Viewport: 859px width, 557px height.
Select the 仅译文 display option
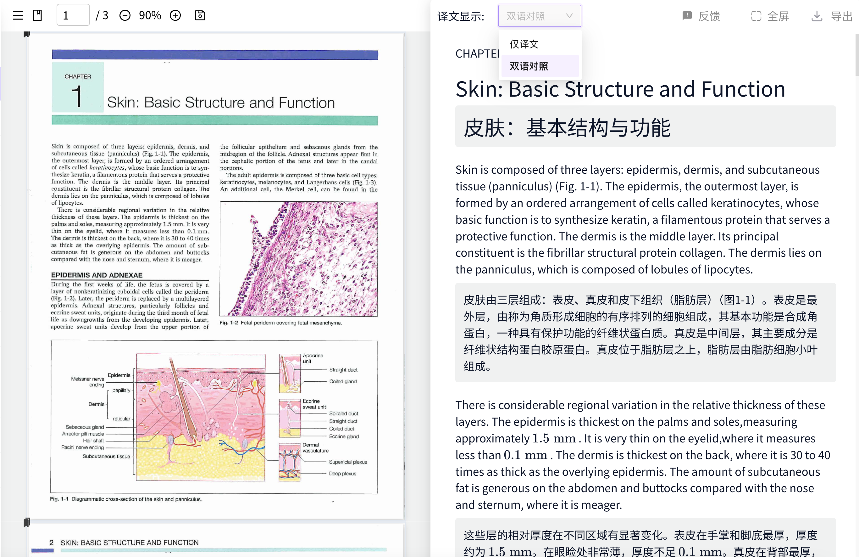(524, 44)
